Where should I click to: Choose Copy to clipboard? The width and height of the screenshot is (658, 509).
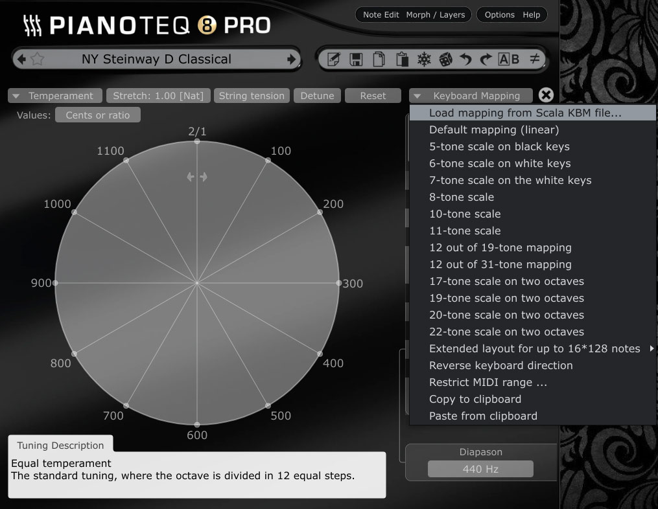(x=532, y=399)
